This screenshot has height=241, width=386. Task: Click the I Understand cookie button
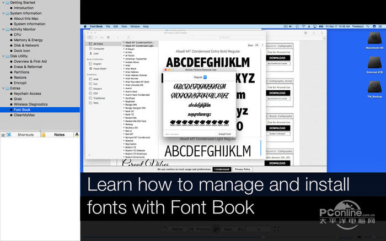click(x=222, y=169)
